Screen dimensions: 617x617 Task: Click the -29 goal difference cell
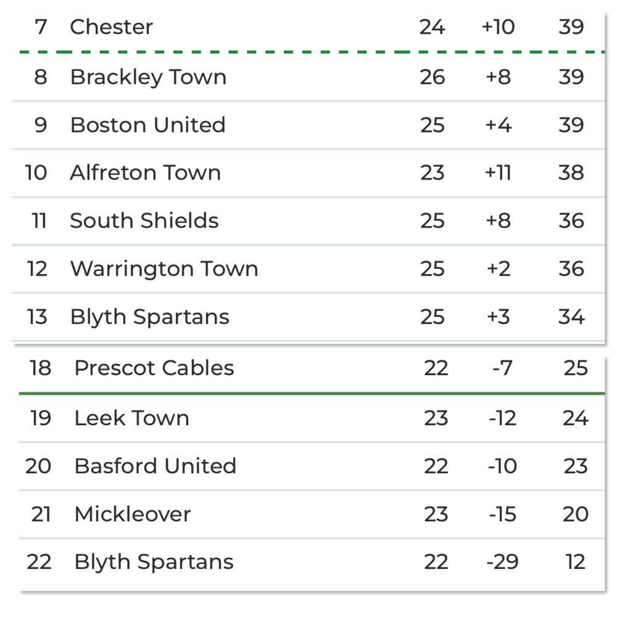click(502, 562)
